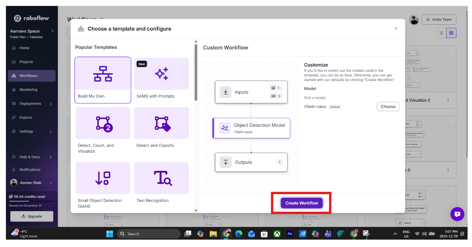Viewport: 472px width, 247px height.
Task: Open the Explore section
Action: tap(26, 118)
